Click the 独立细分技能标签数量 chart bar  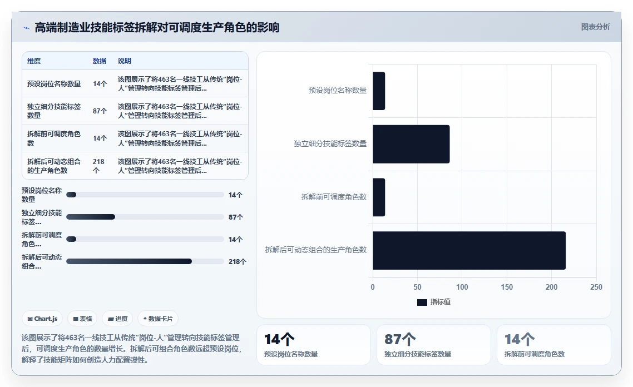411,144
